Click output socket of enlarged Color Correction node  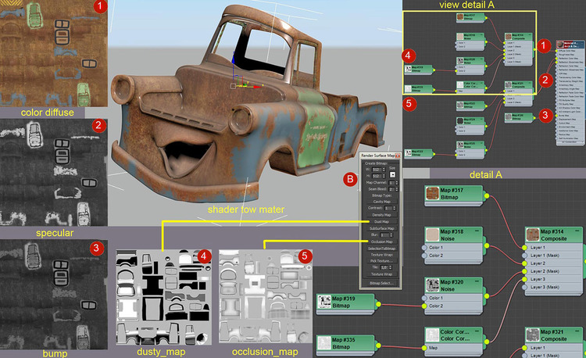[487, 342]
